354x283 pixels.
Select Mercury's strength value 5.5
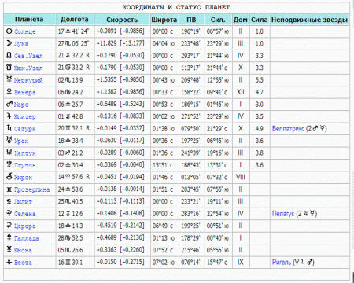(x=260, y=80)
